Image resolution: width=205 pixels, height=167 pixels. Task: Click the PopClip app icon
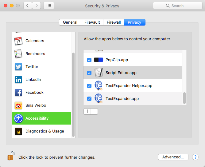[x=99, y=60]
